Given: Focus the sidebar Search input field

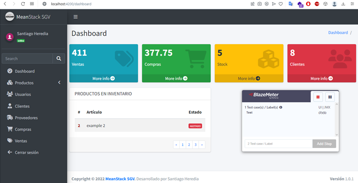Looking at the screenshot, I should (x=27, y=59).
